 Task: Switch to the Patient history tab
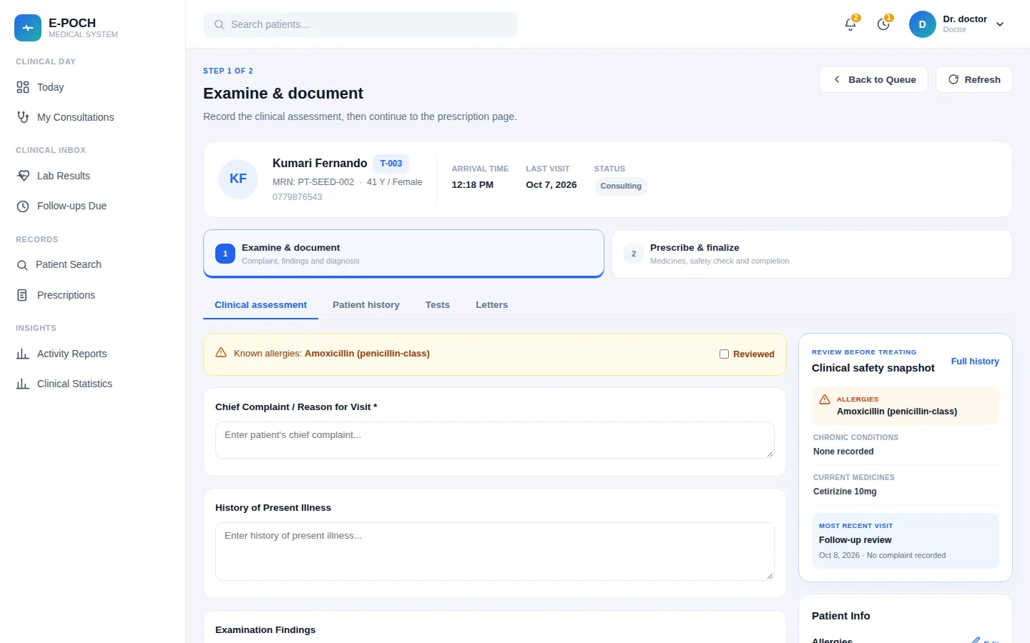click(x=366, y=304)
